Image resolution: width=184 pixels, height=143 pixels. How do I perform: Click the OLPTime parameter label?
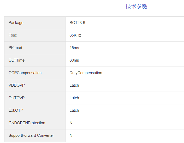pos(16,60)
